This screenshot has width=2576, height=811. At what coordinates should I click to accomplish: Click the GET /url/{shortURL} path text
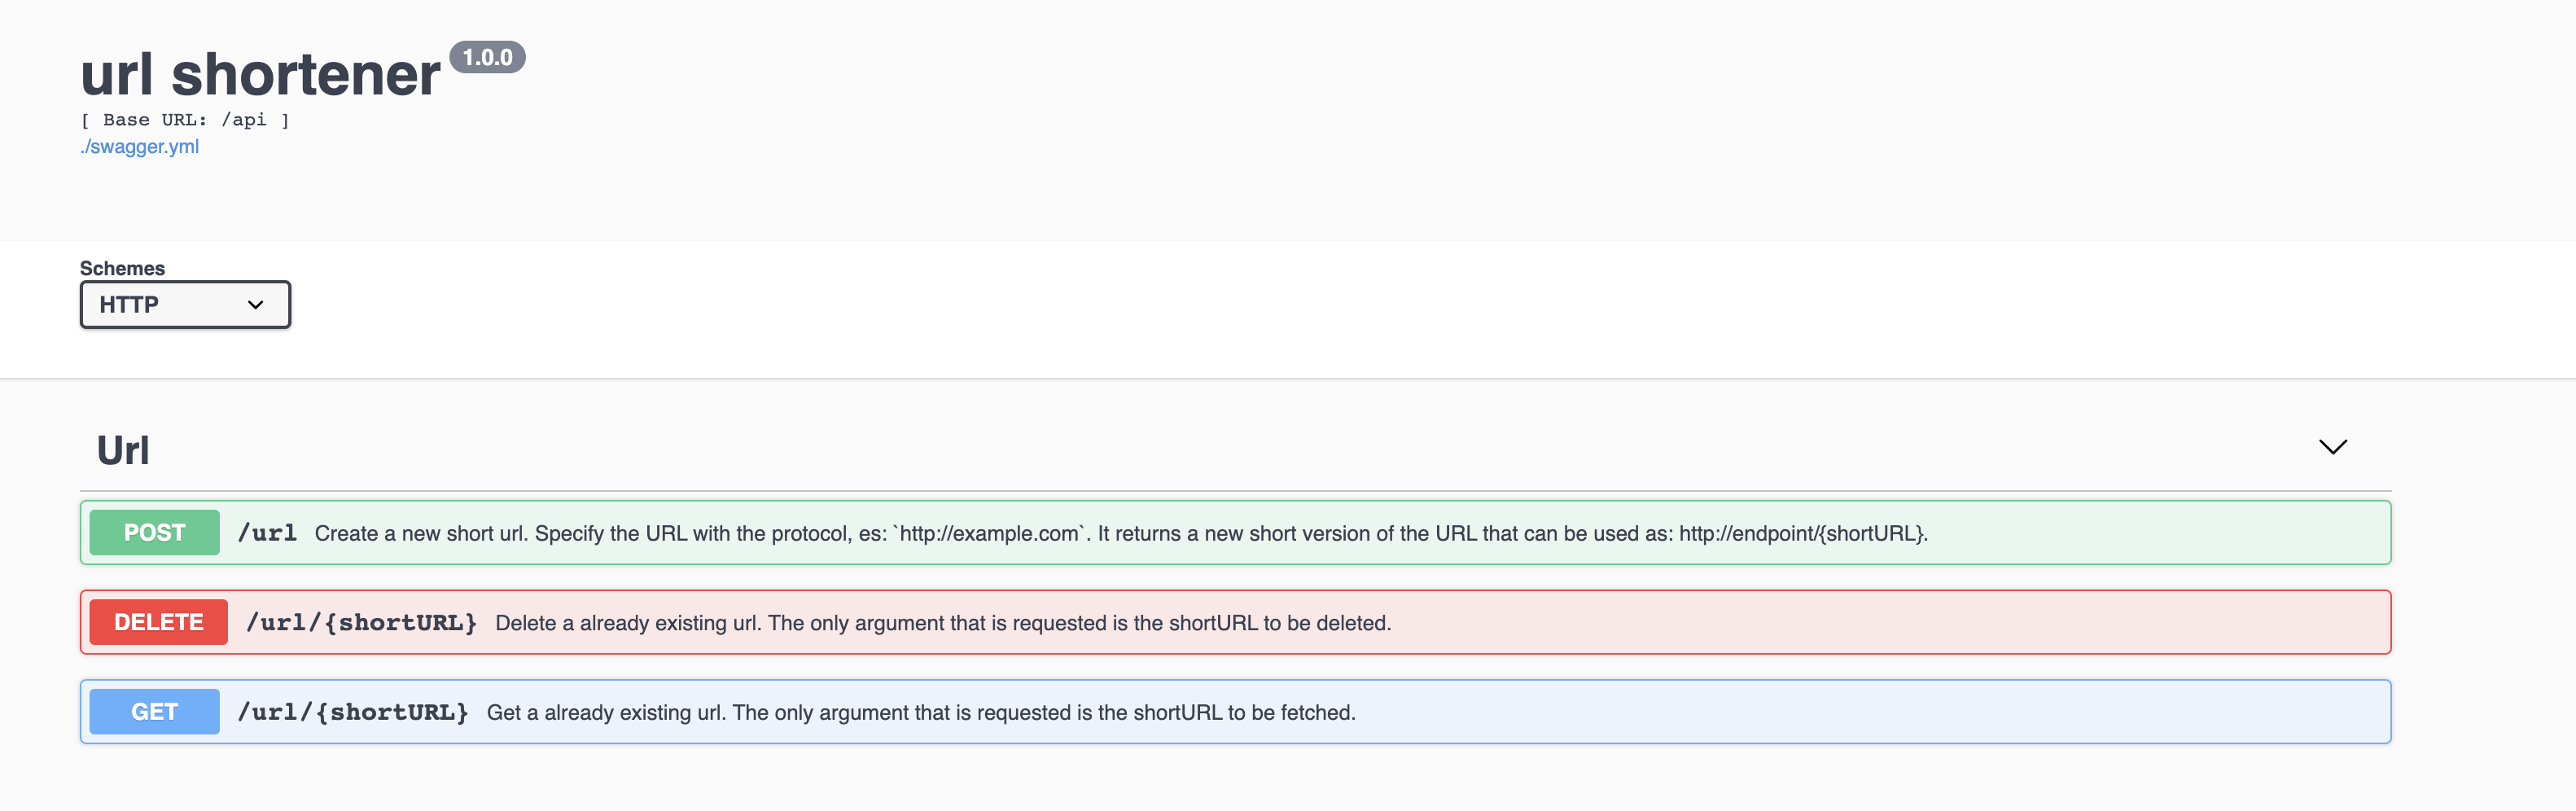(352, 712)
